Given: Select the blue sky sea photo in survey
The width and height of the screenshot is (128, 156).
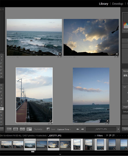Looking at the screenshot, I should click(91, 95).
